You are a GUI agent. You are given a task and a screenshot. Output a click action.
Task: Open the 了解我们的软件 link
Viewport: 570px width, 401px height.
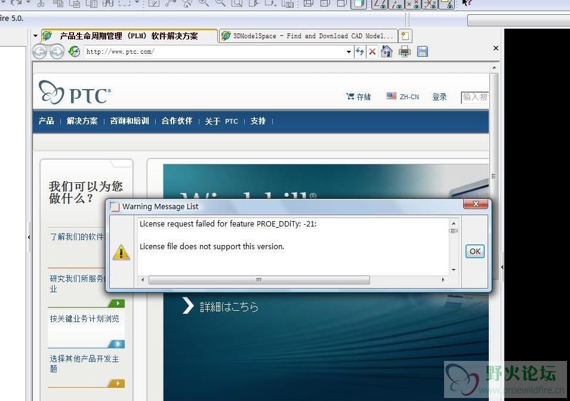[78, 237]
